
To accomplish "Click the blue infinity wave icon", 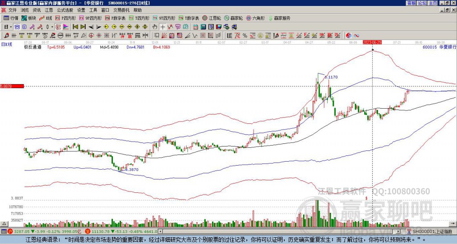I will [x=357, y=36].
